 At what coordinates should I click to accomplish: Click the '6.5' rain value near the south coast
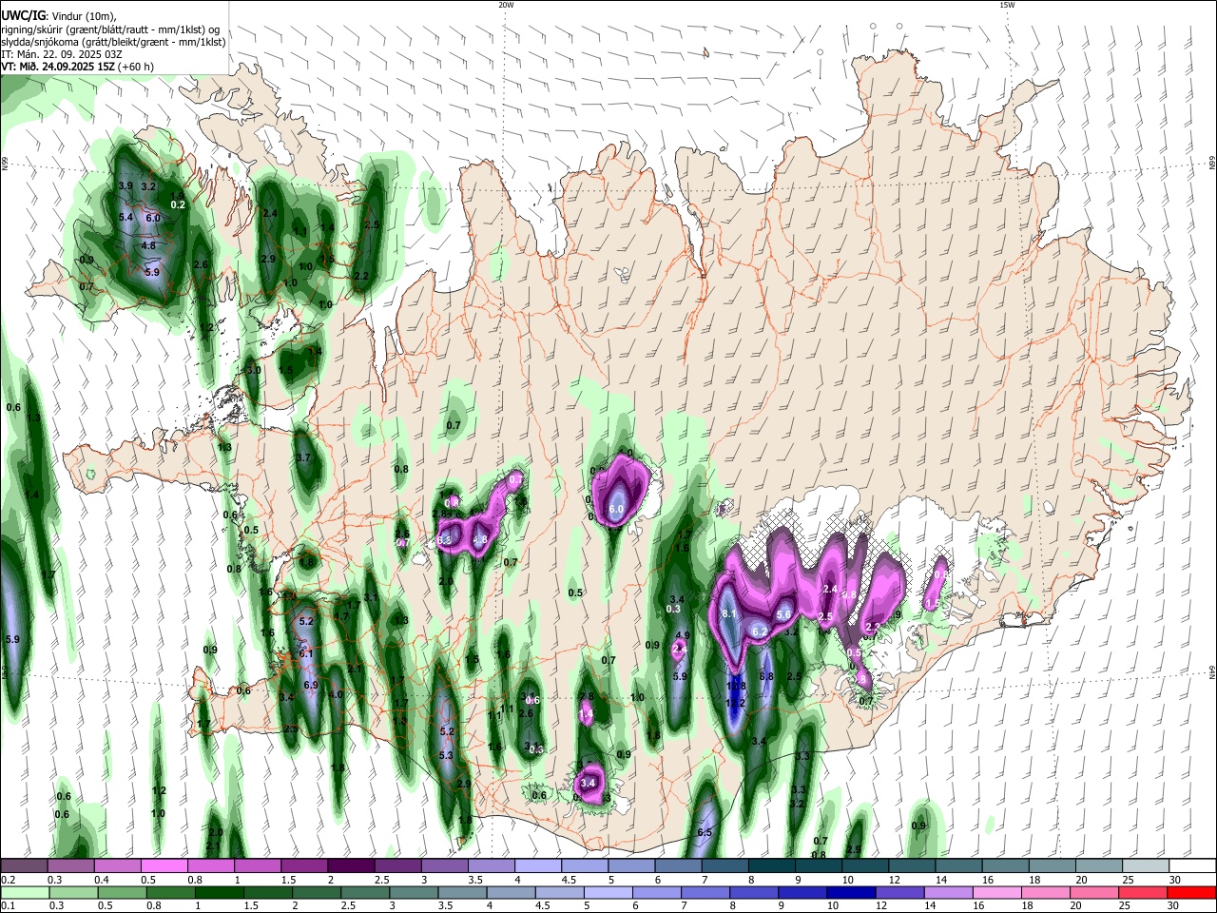click(705, 832)
